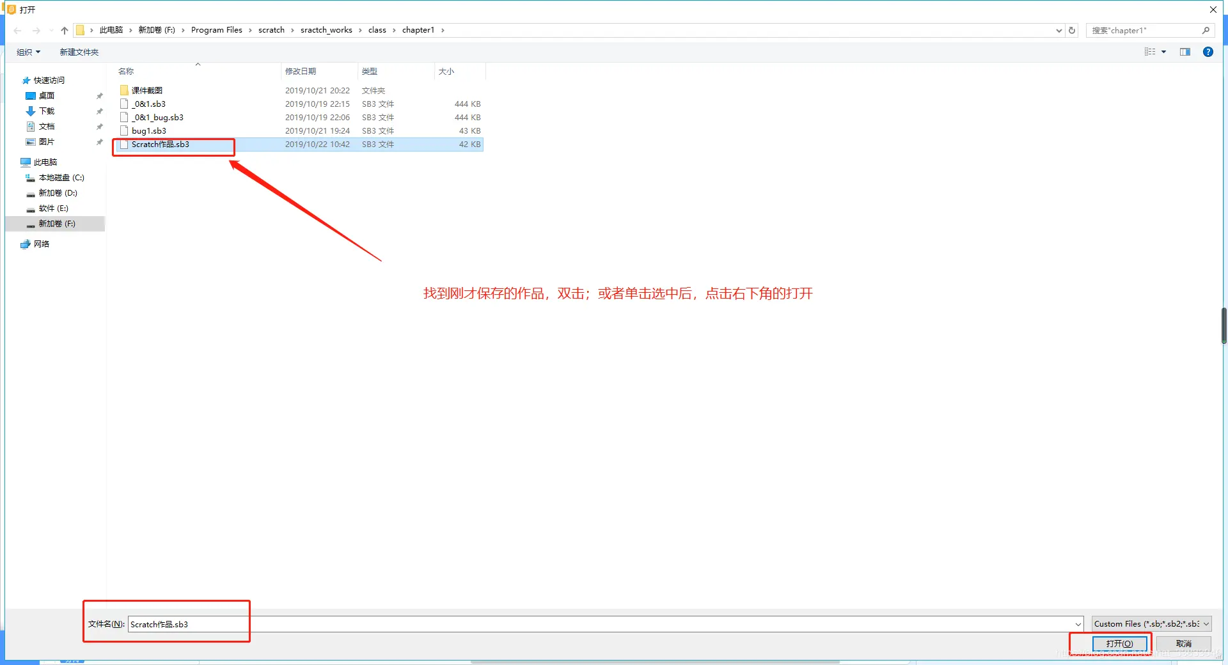The width and height of the screenshot is (1228, 665).
Task: Select 快速访问 in the navigation pane
Action: coord(49,80)
